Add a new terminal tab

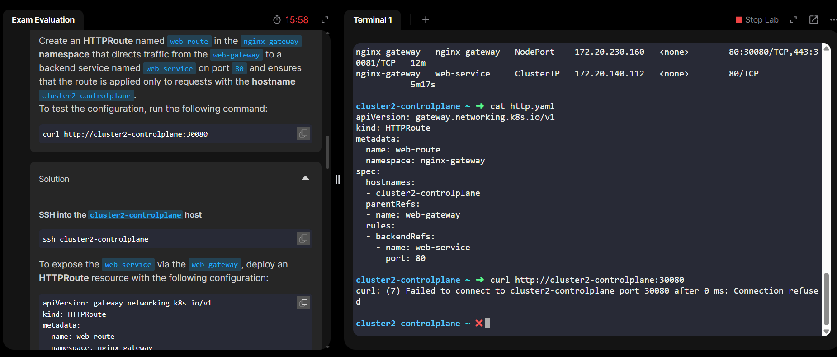(x=425, y=20)
